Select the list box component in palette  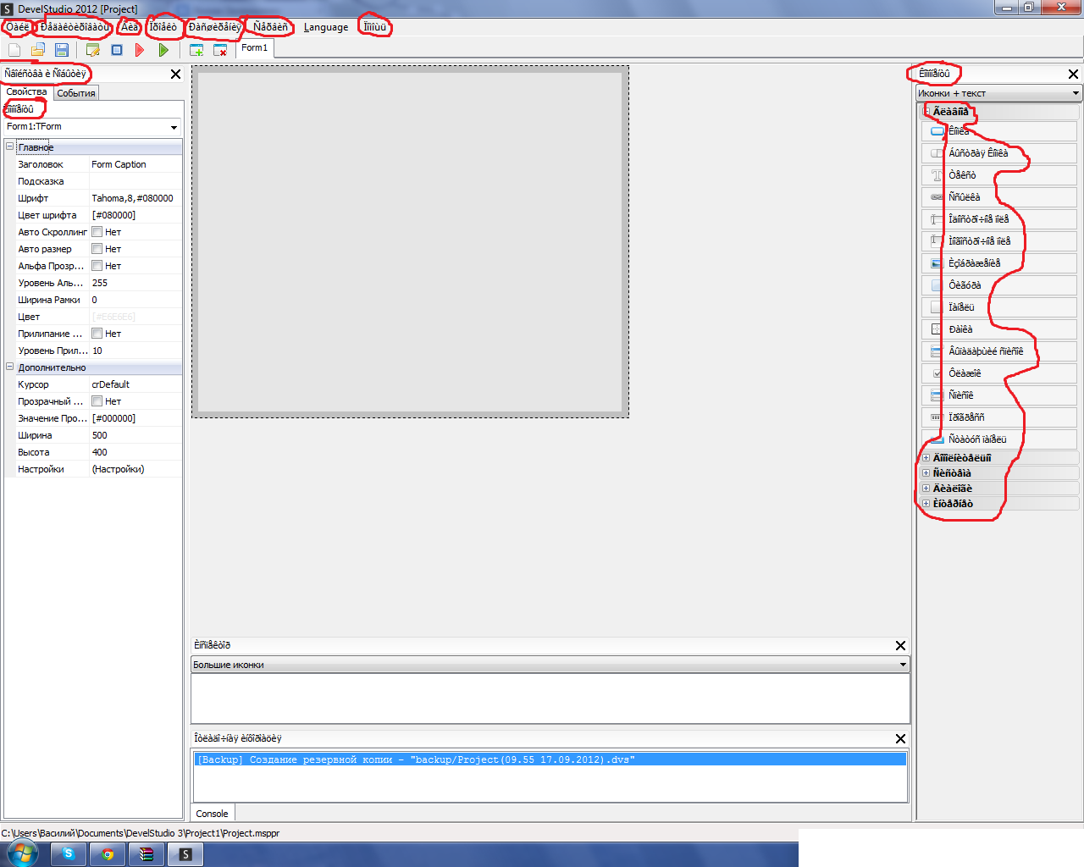coord(999,395)
